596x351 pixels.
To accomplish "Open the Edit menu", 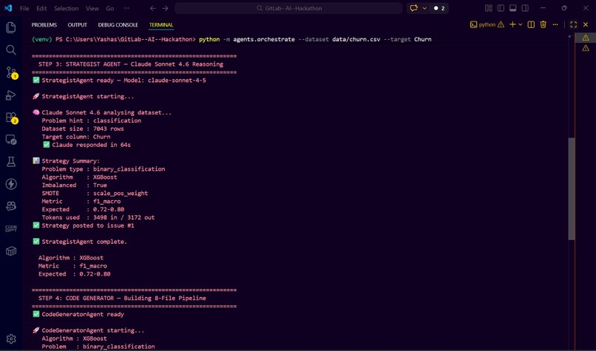I will pyautogui.click(x=41, y=8).
